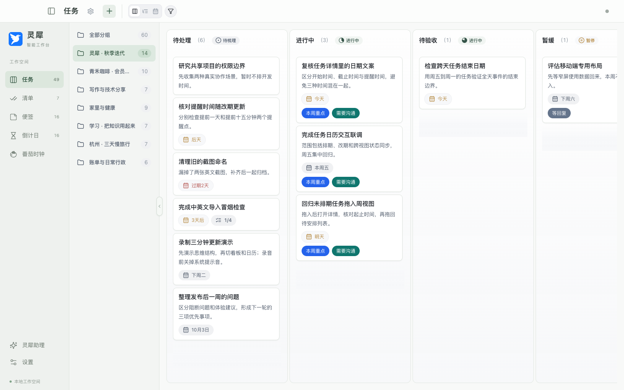Select 全部分组 folder
Screen dimensions: 624x390
tap(114, 35)
